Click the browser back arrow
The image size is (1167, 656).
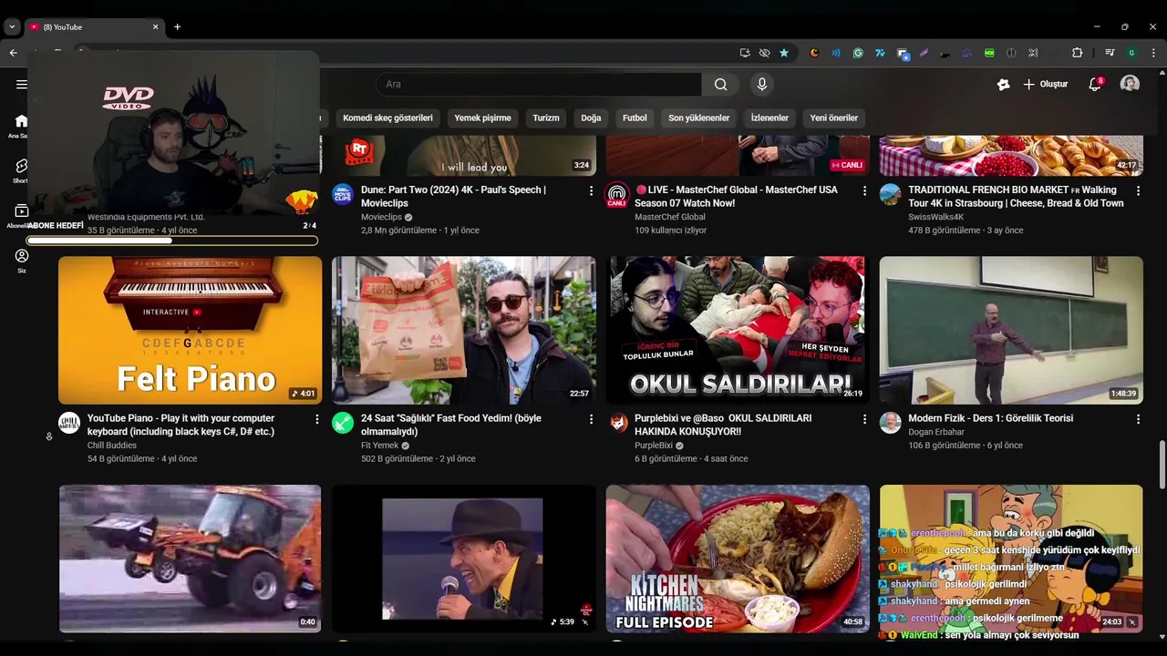pos(13,53)
